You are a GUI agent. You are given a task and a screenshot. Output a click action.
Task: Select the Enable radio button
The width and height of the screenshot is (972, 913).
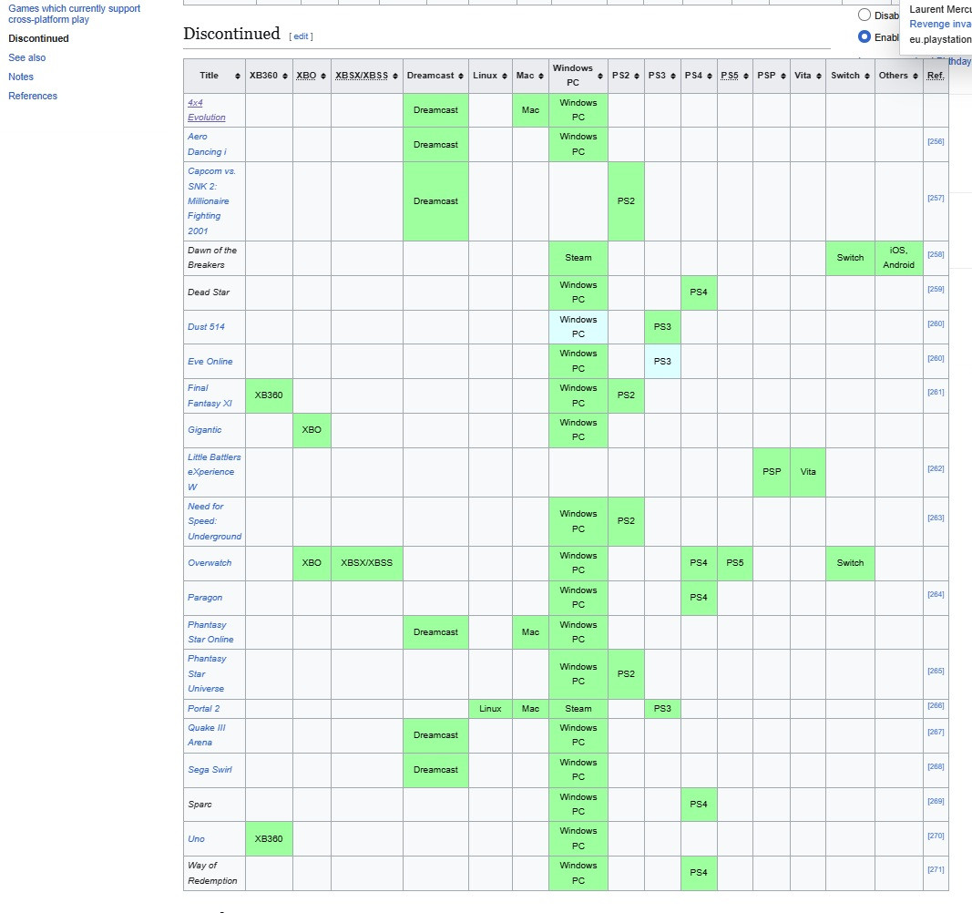865,36
